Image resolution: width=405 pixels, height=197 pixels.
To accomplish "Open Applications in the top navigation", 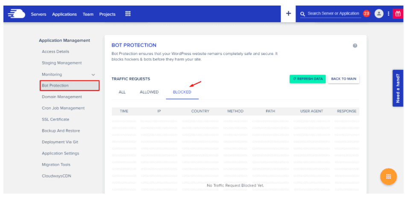I will (65, 14).
